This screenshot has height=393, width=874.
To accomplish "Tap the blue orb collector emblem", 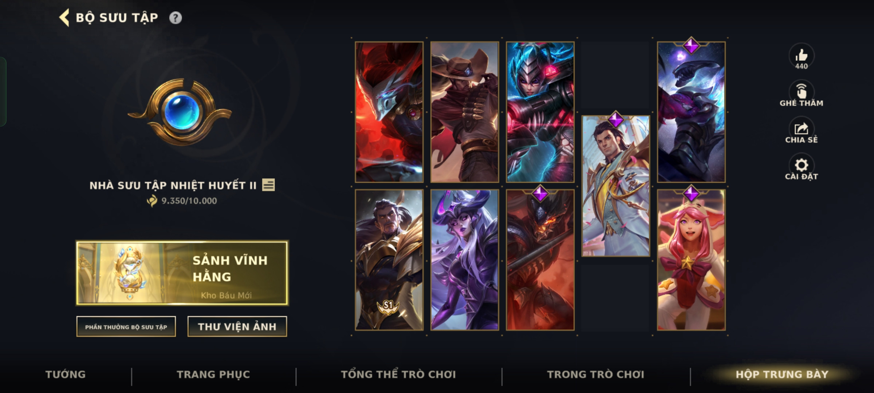I will click(x=180, y=112).
